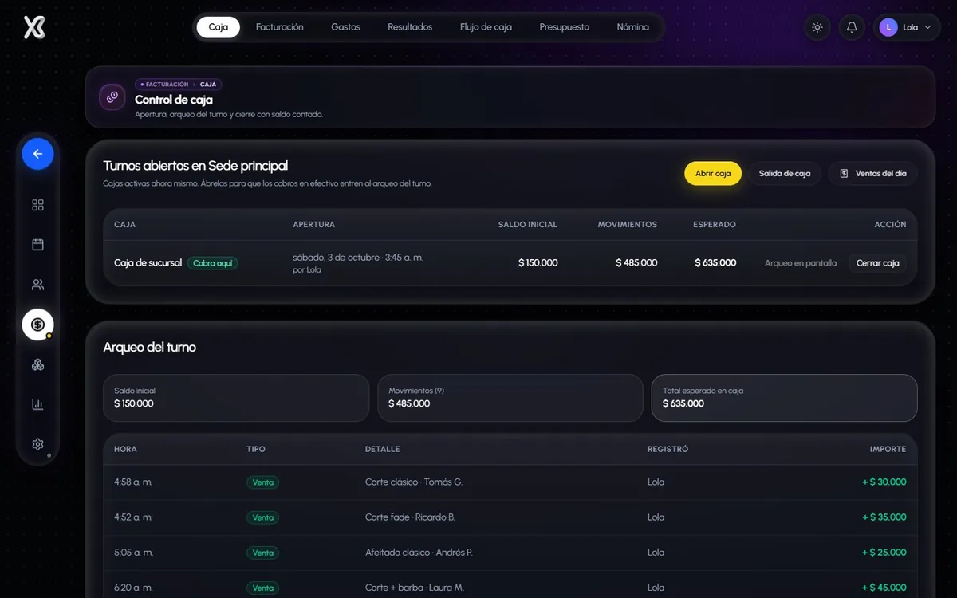Open the clients people icon in sidebar
Screen dimensions: 957x598
point(37,285)
